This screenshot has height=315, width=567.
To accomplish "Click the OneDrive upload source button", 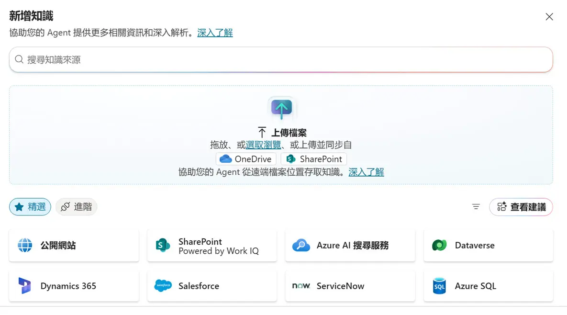I will pyautogui.click(x=246, y=159).
